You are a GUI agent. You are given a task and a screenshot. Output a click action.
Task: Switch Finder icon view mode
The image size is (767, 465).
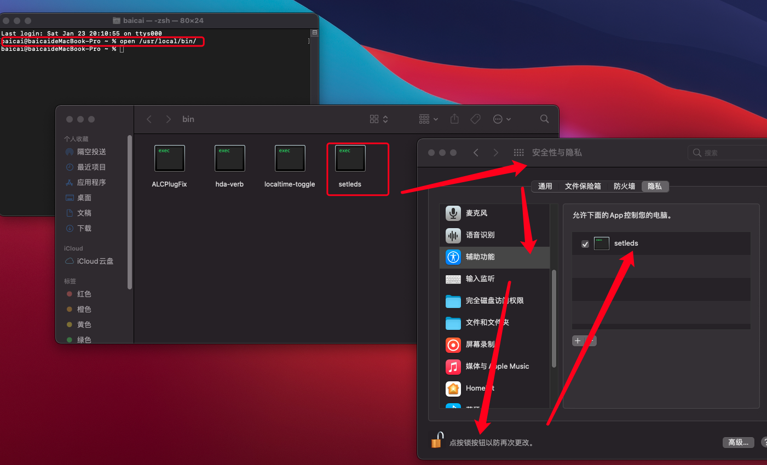[379, 119]
